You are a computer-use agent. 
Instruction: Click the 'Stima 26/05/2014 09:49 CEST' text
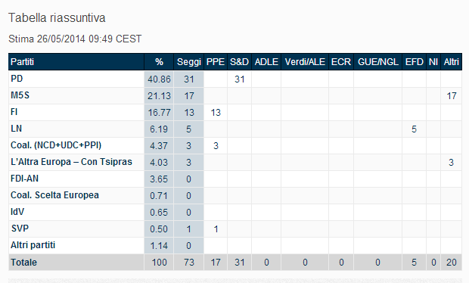pyautogui.click(x=75, y=39)
